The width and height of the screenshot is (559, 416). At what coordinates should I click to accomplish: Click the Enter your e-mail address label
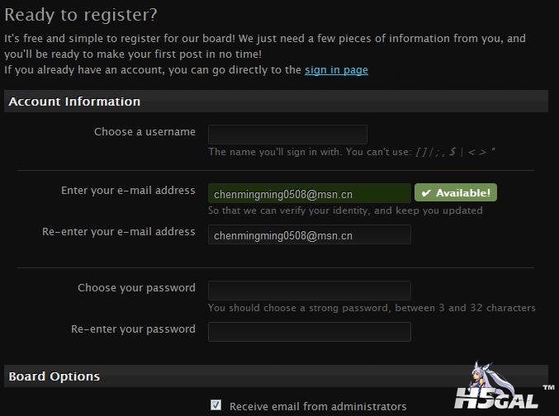tap(128, 191)
